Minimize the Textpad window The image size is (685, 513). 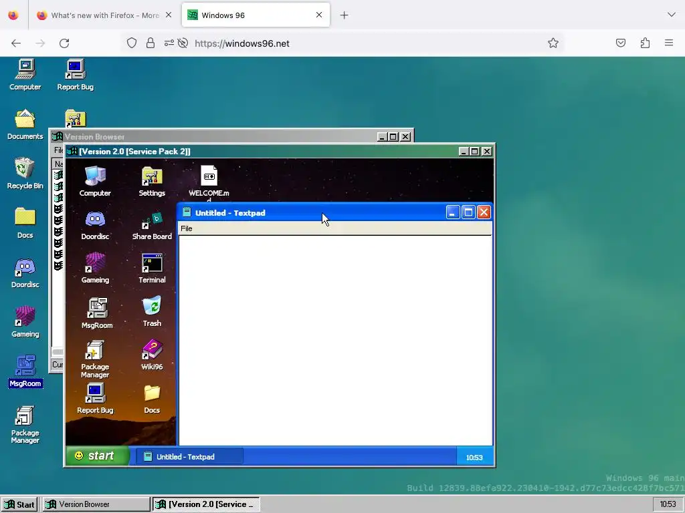tap(453, 212)
